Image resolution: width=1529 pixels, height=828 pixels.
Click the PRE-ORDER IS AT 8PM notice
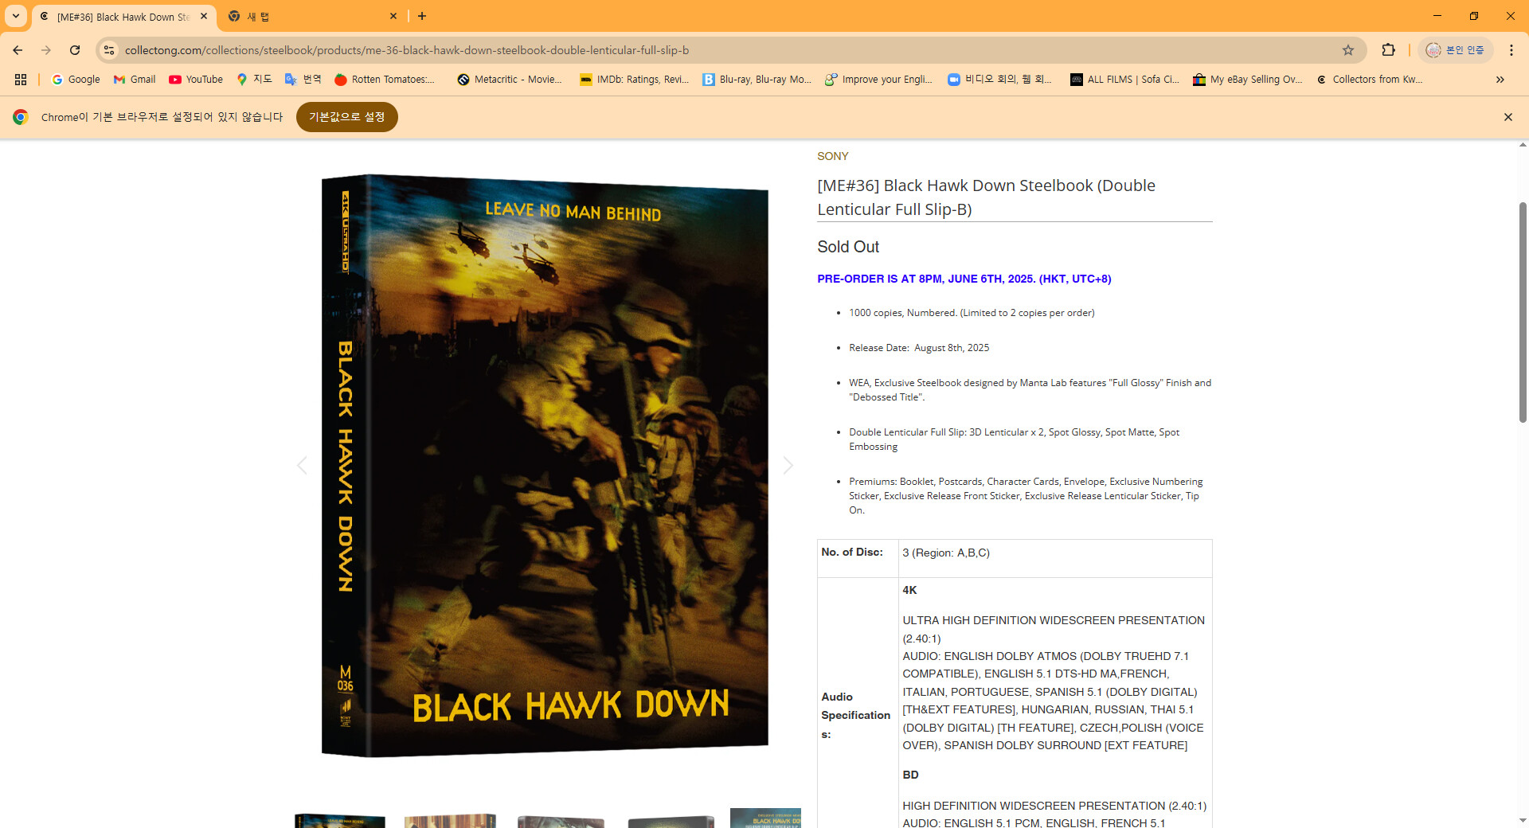(x=964, y=279)
